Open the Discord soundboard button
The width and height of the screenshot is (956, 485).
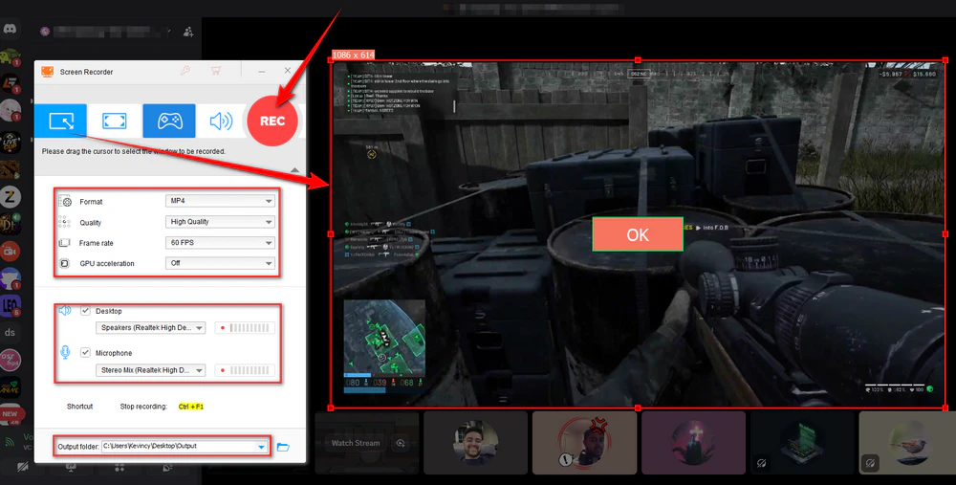coord(167,468)
